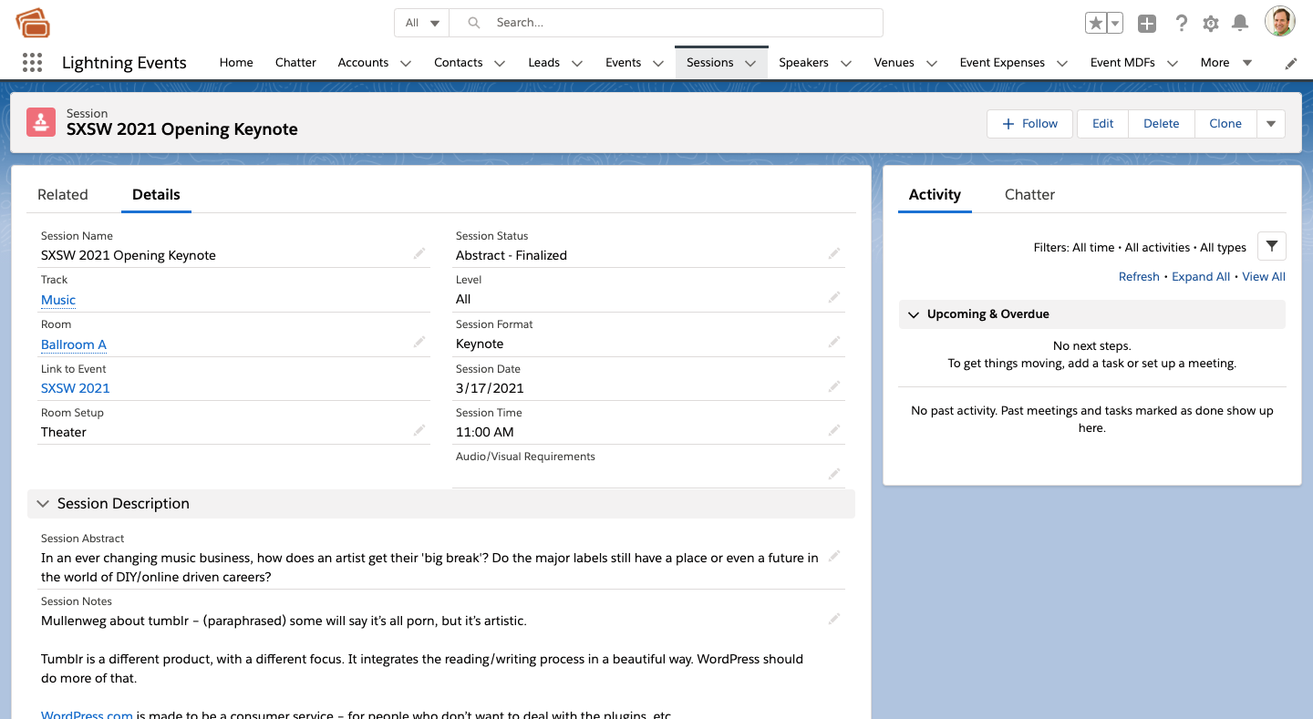Open the help question mark icon
The height and width of the screenshot is (719, 1313).
click(x=1181, y=24)
